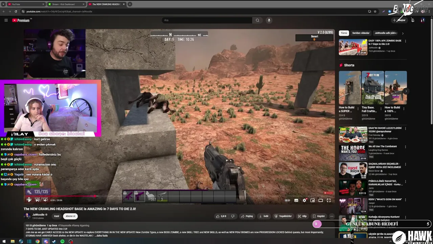433x244 pixels.
Task: Open Steam from the taskbar
Action: pyautogui.click(x=54, y=241)
